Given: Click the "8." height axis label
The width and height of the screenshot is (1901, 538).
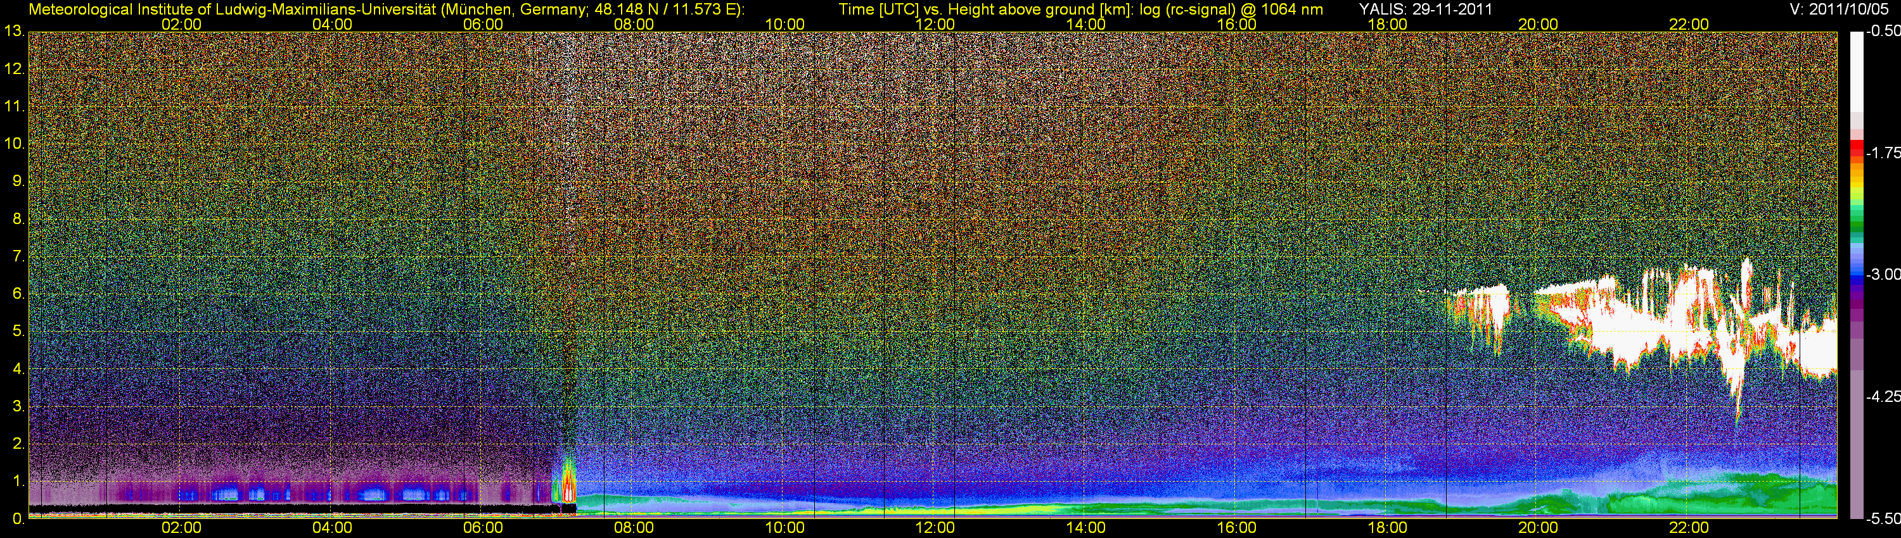Looking at the screenshot, I should (19, 220).
